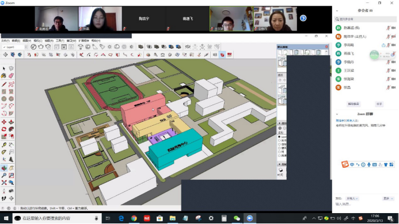Open the 窗口(W) menu
The height and width of the screenshot is (224, 399).
(71, 41)
